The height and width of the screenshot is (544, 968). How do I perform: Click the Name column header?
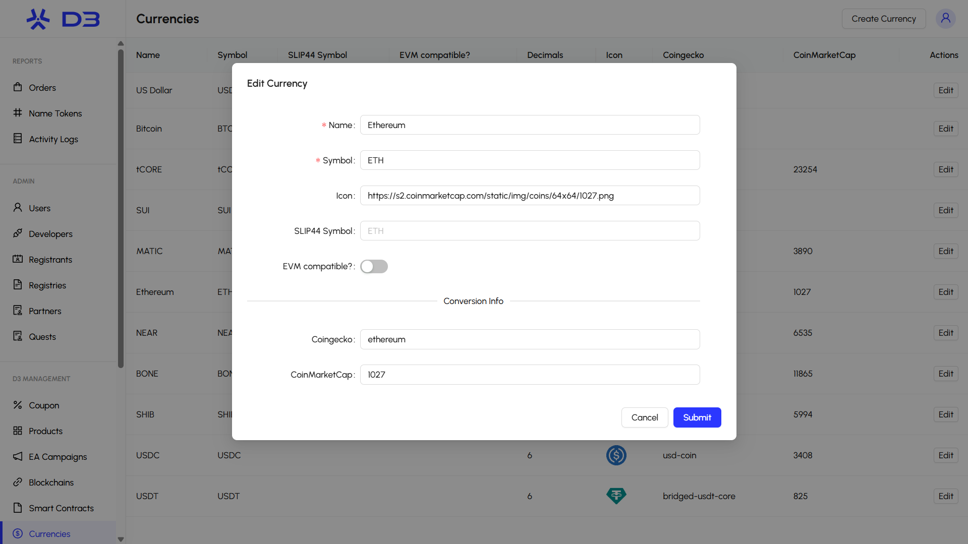point(148,55)
